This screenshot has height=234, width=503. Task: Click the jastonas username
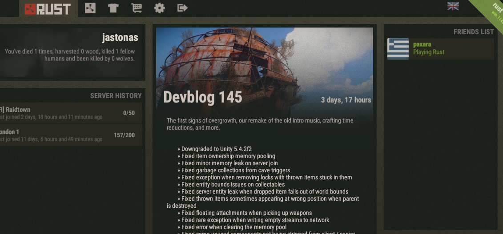(x=120, y=38)
